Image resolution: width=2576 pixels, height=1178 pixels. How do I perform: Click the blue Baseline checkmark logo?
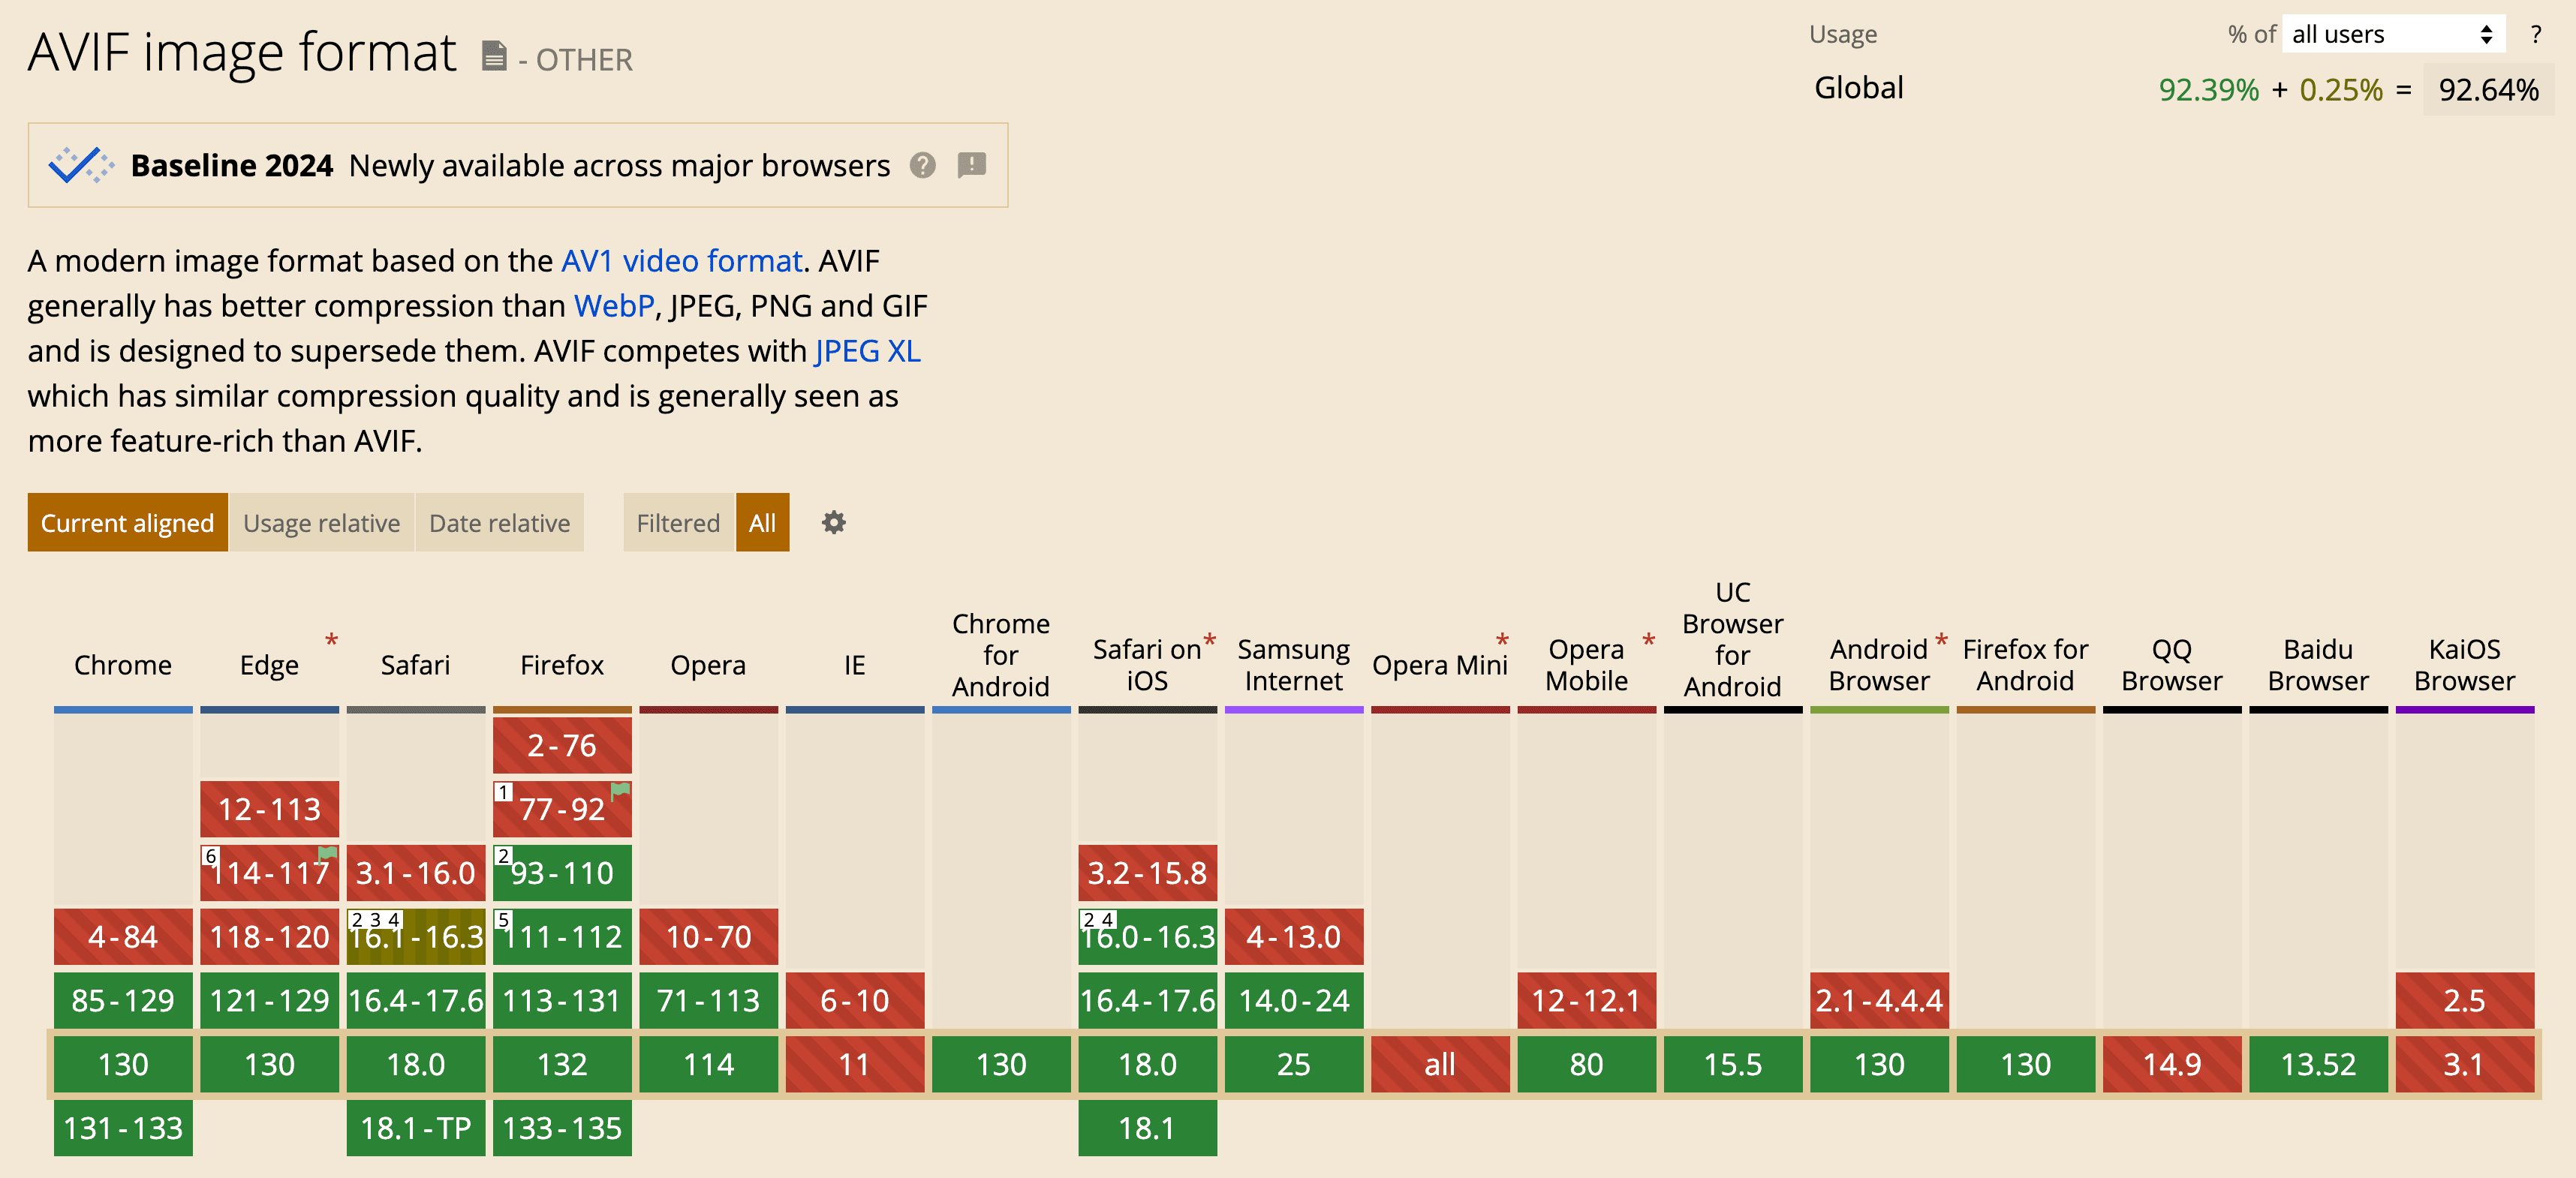(80, 165)
